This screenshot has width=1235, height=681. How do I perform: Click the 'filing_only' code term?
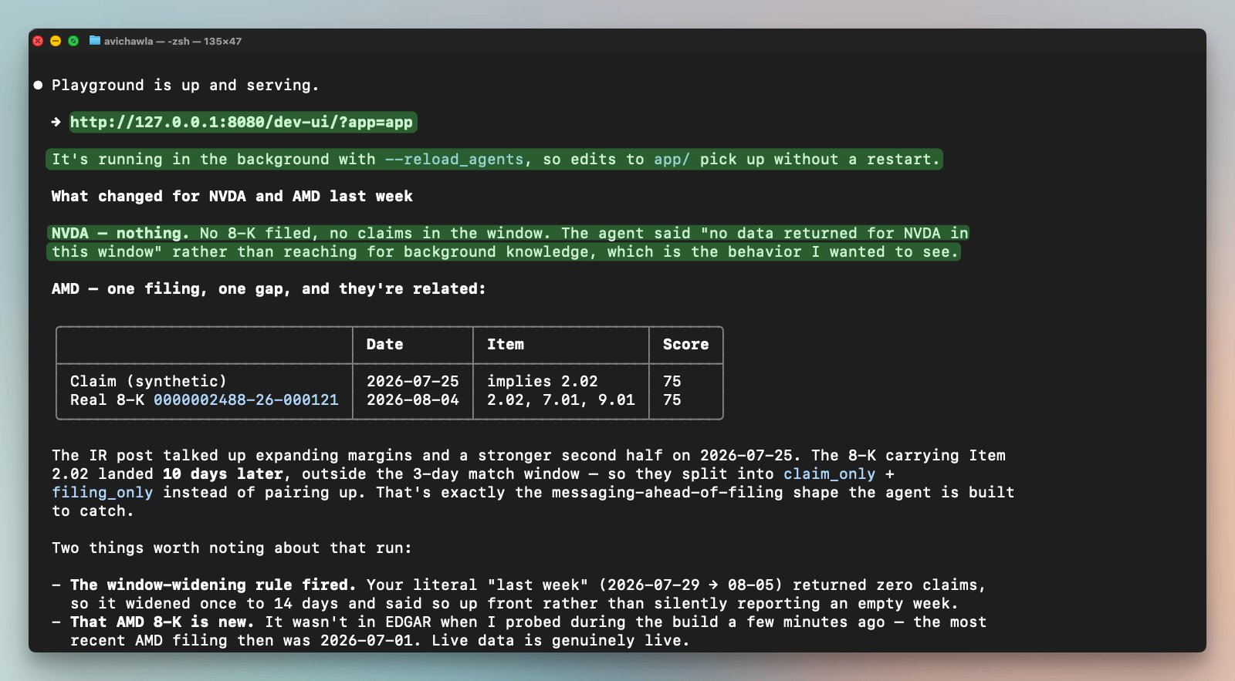(103, 492)
